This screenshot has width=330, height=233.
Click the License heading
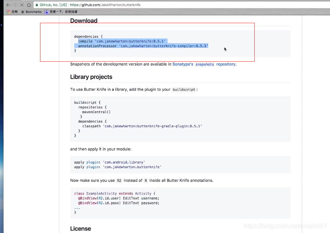pyautogui.click(x=80, y=229)
